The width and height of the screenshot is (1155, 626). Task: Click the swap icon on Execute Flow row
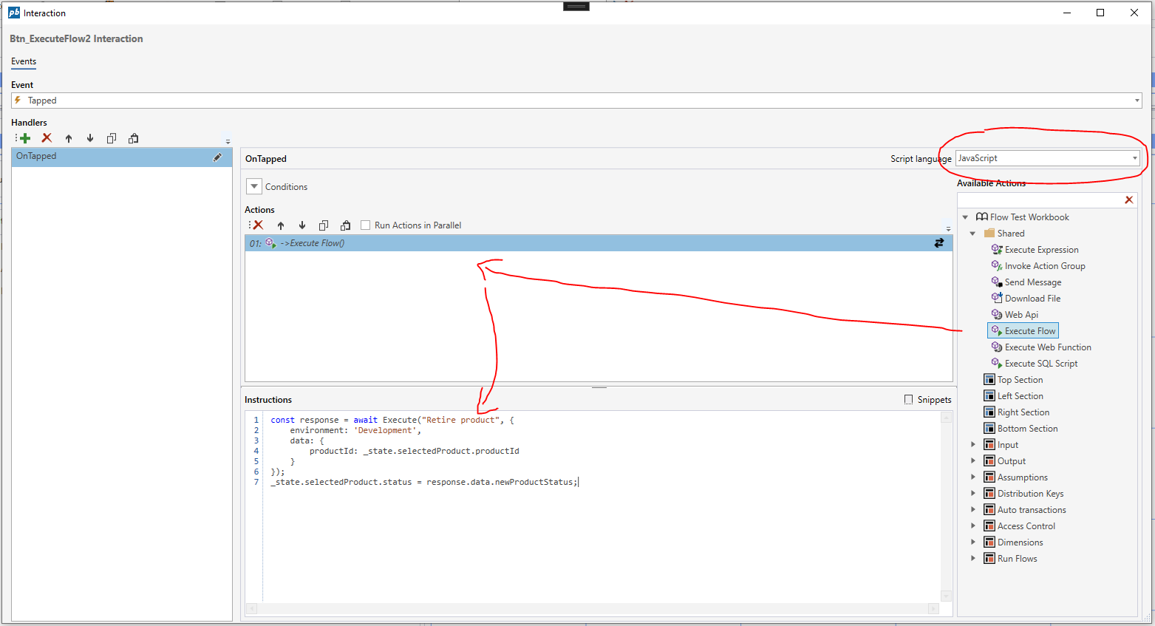pos(938,243)
